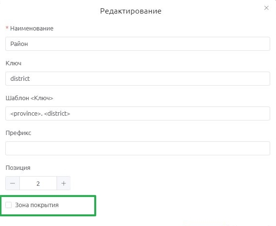Click the Редактирование dialog title

coord(131,11)
